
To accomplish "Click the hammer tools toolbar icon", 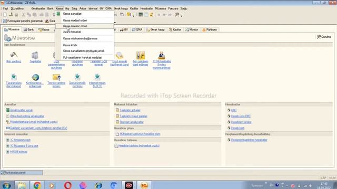I will pos(177,15).
